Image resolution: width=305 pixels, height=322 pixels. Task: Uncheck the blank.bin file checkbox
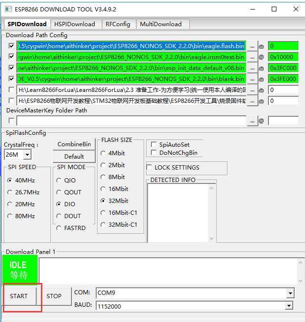(11, 79)
